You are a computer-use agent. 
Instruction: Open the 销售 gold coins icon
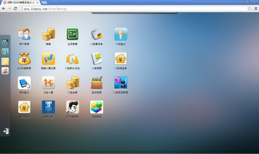(x=48, y=35)
